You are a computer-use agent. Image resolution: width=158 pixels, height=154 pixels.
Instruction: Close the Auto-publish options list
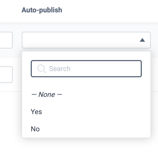(x=142, y=40)
